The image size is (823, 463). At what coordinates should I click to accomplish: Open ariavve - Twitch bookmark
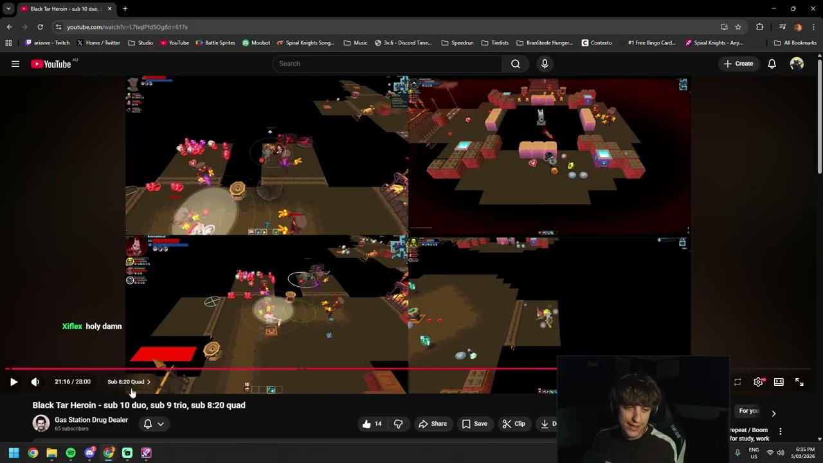point(47,43)
